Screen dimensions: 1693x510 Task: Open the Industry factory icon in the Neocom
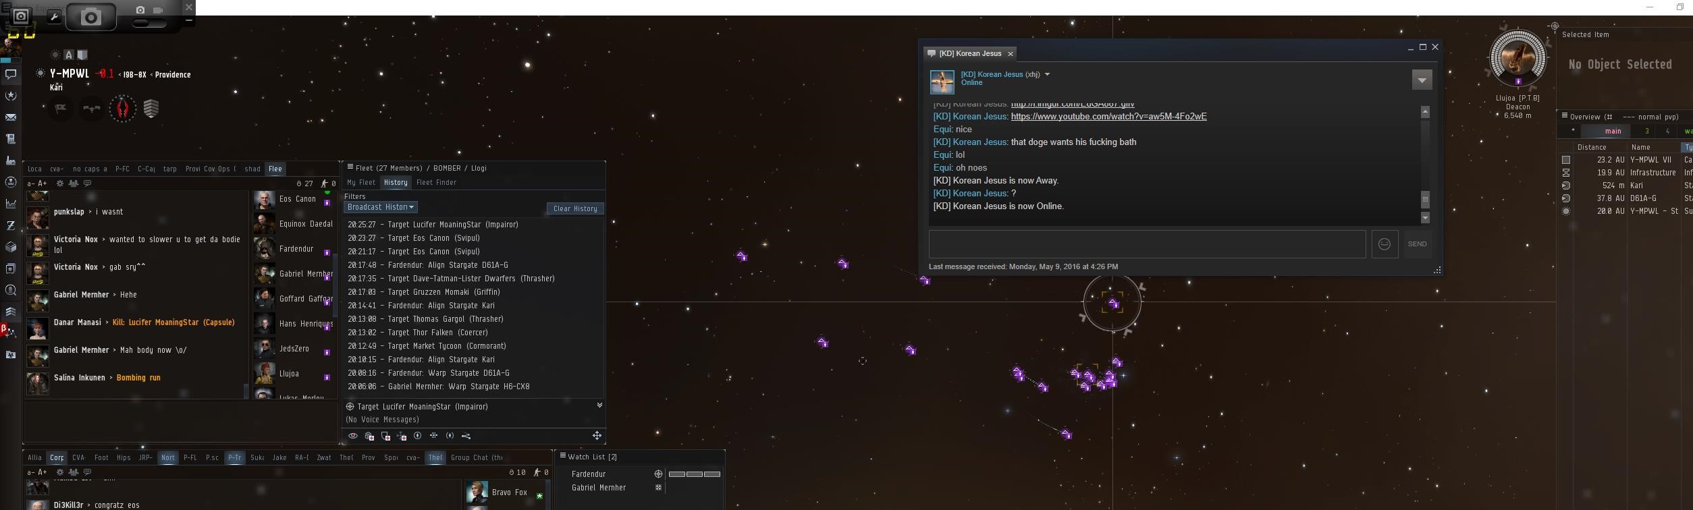pyautogui.click(x=10, y=161)
